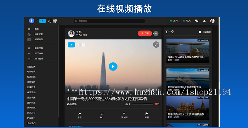Click the like/dislike ratio bar
Viewport: 248px width, 128px height.
click(x=142, y=104)
